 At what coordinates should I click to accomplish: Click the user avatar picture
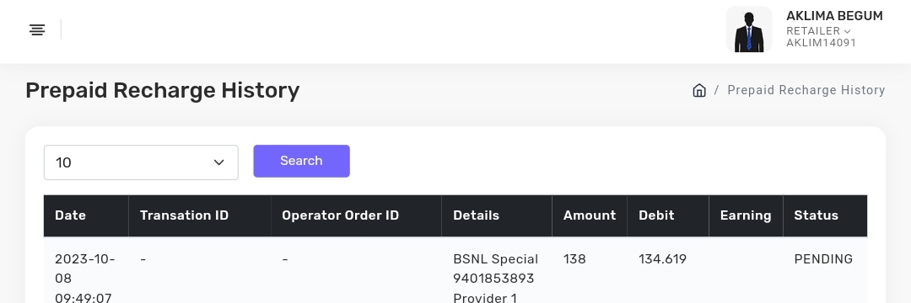pos(749,29)
